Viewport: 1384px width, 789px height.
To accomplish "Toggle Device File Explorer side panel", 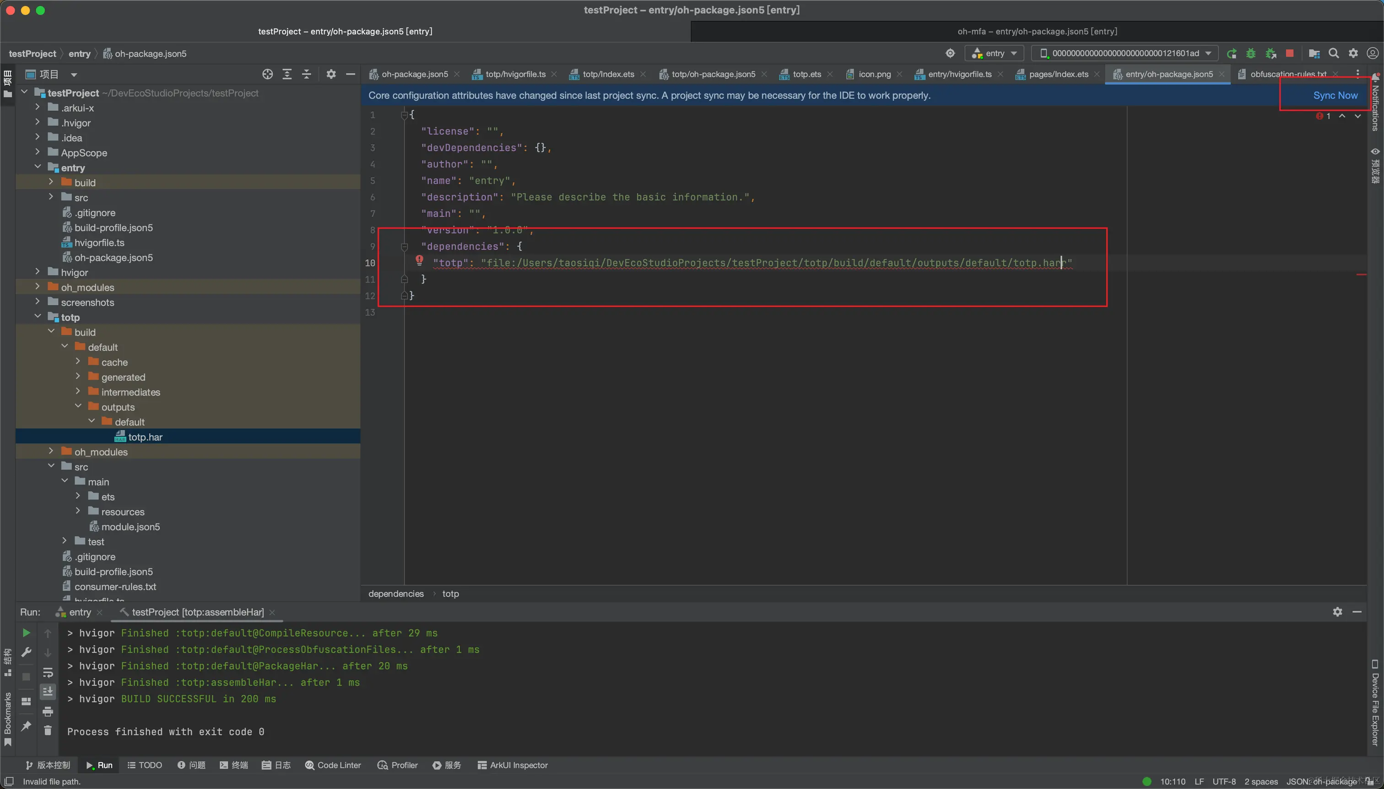I will 1375,703.
